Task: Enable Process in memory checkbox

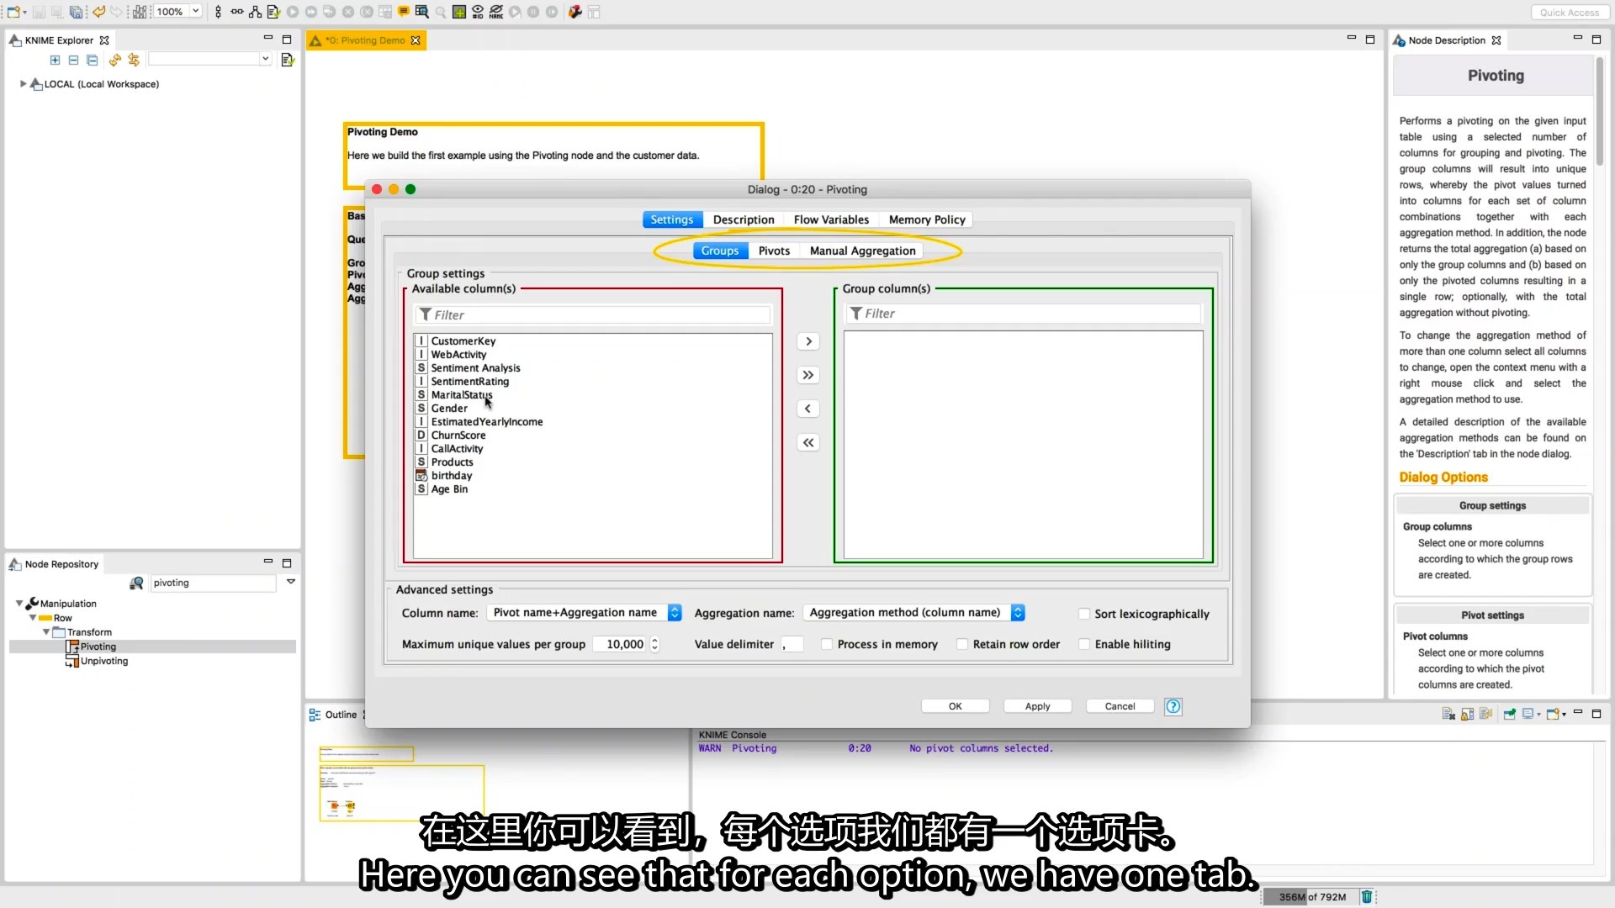Action: 827,645
